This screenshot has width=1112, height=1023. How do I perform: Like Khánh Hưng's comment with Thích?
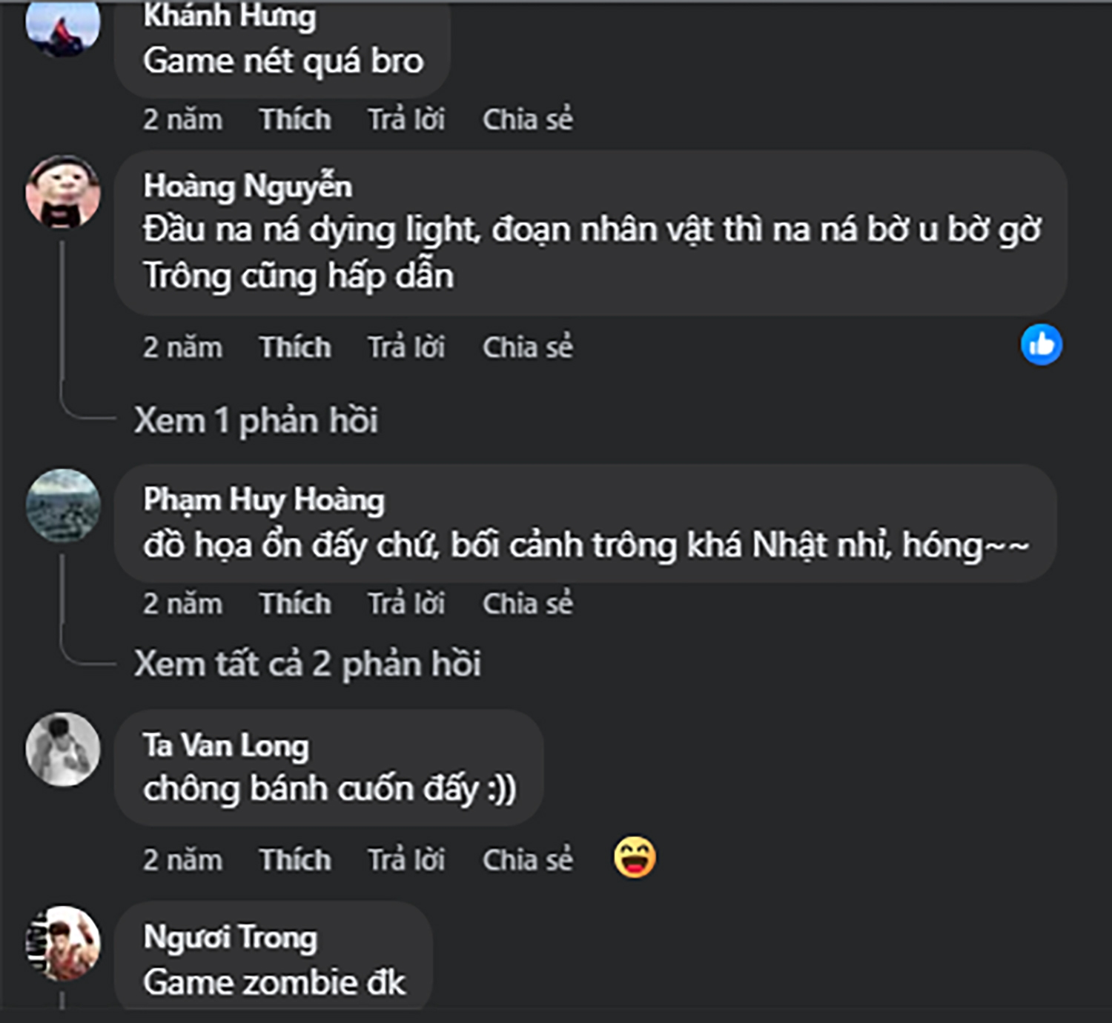pyautogui.click(x=295, y=119)
